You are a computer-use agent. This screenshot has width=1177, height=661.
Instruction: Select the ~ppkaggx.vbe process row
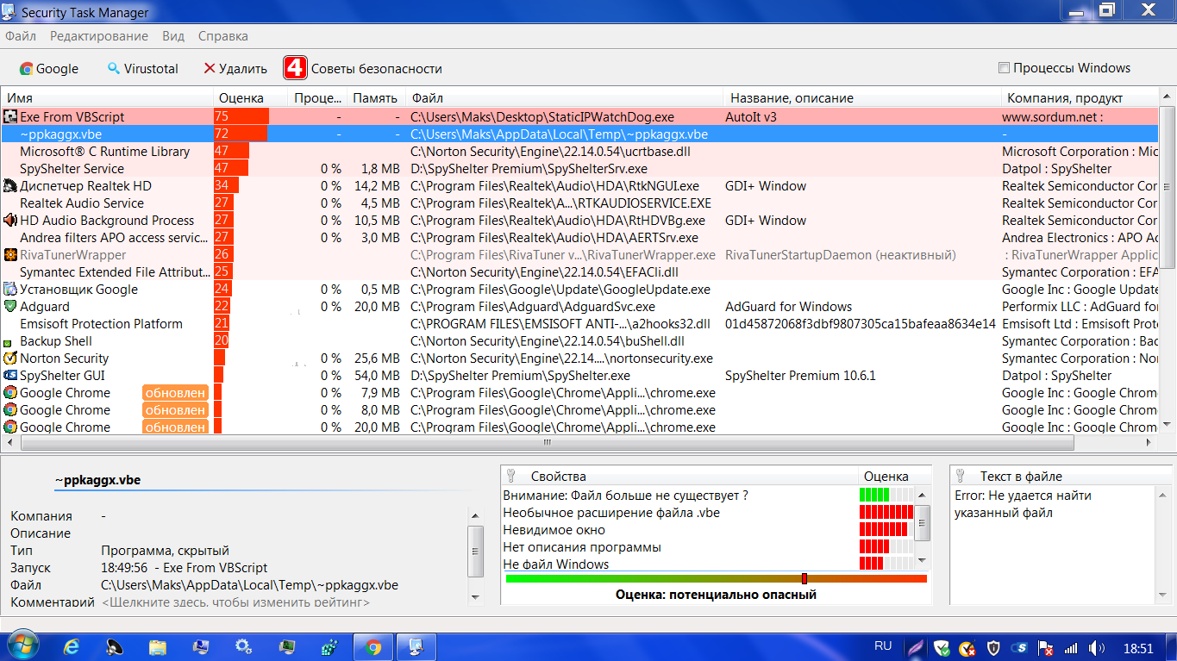(580, 134)
